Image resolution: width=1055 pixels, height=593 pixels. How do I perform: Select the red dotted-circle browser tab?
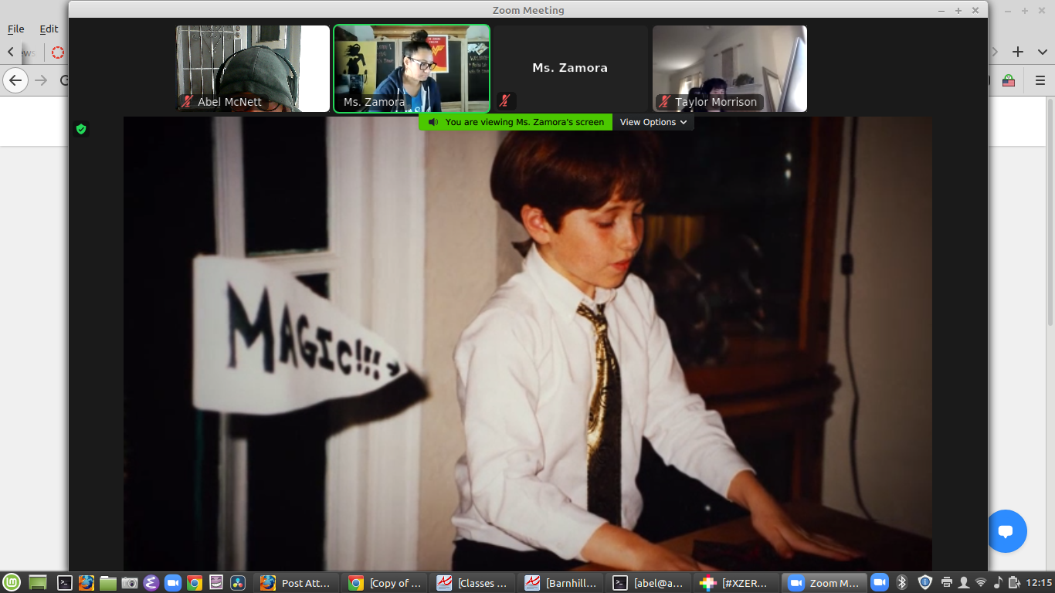(x=58, y=53)
